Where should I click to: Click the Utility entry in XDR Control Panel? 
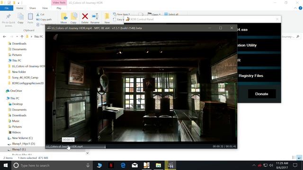pos(247,45)
